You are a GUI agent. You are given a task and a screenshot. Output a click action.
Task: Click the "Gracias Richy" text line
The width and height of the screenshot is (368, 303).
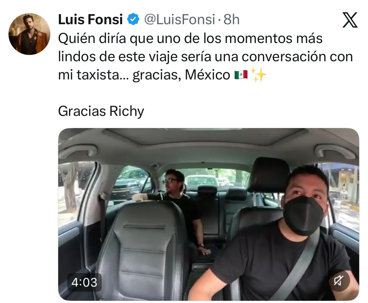101,111
